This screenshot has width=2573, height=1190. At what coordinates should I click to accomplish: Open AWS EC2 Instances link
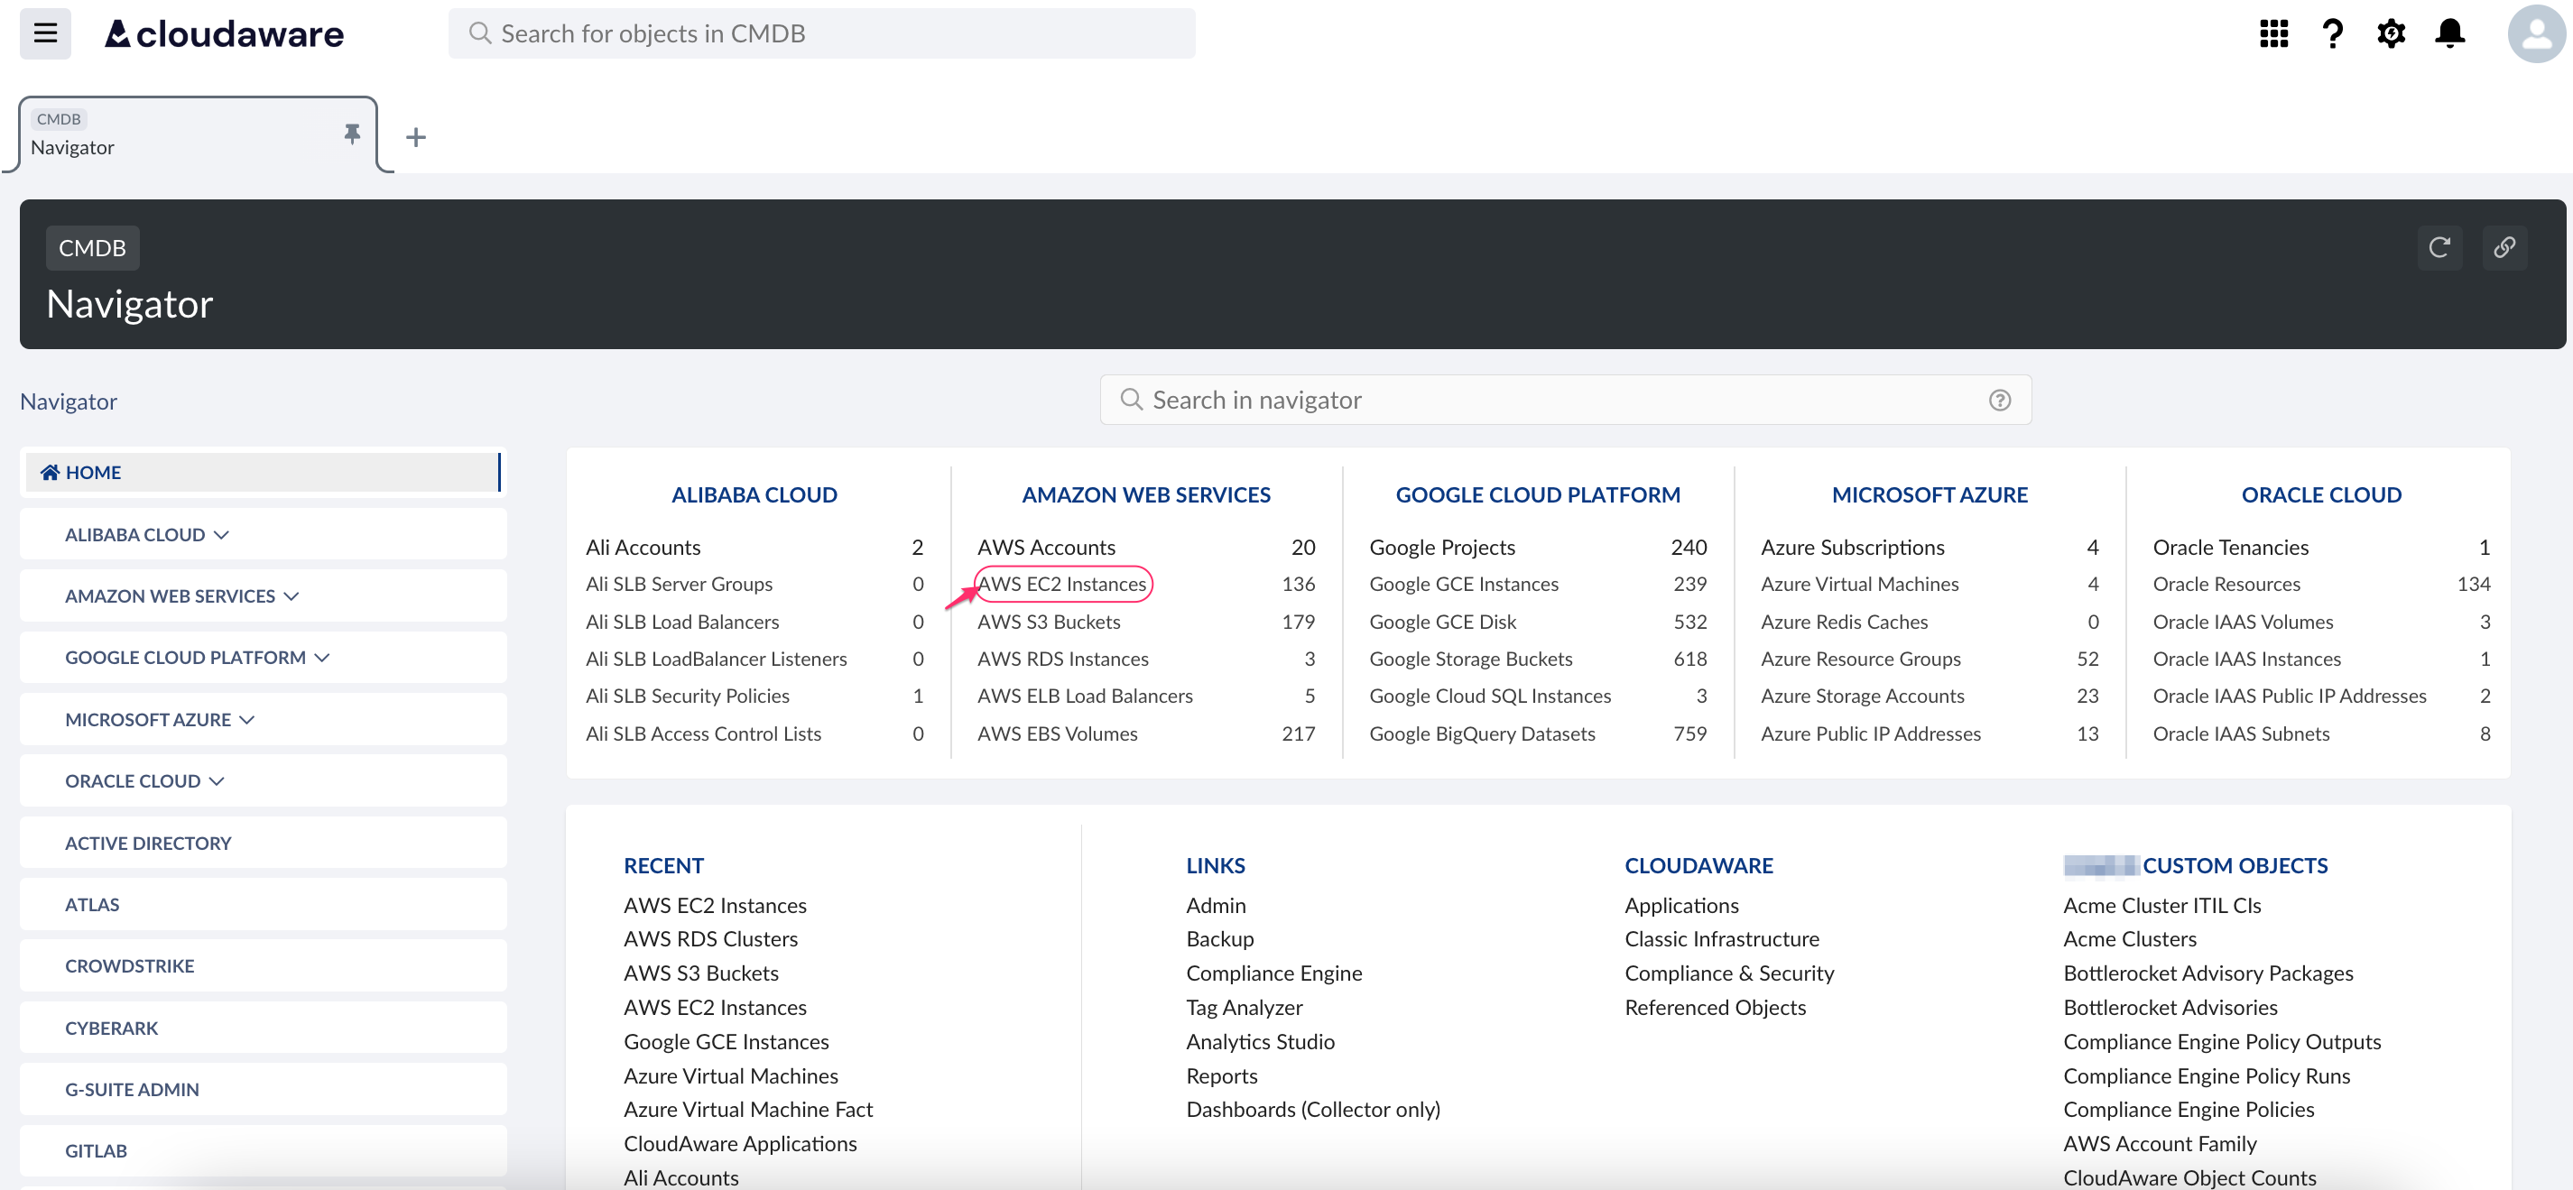(x=1063, y=584)
